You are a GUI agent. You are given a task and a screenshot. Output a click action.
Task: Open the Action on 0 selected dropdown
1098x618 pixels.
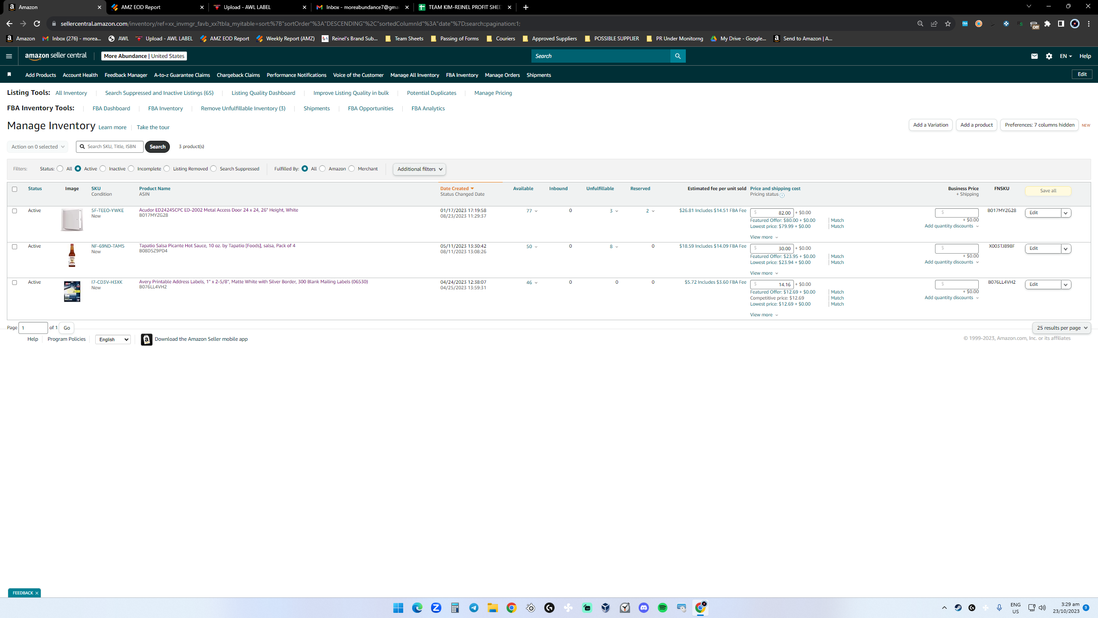38,147
